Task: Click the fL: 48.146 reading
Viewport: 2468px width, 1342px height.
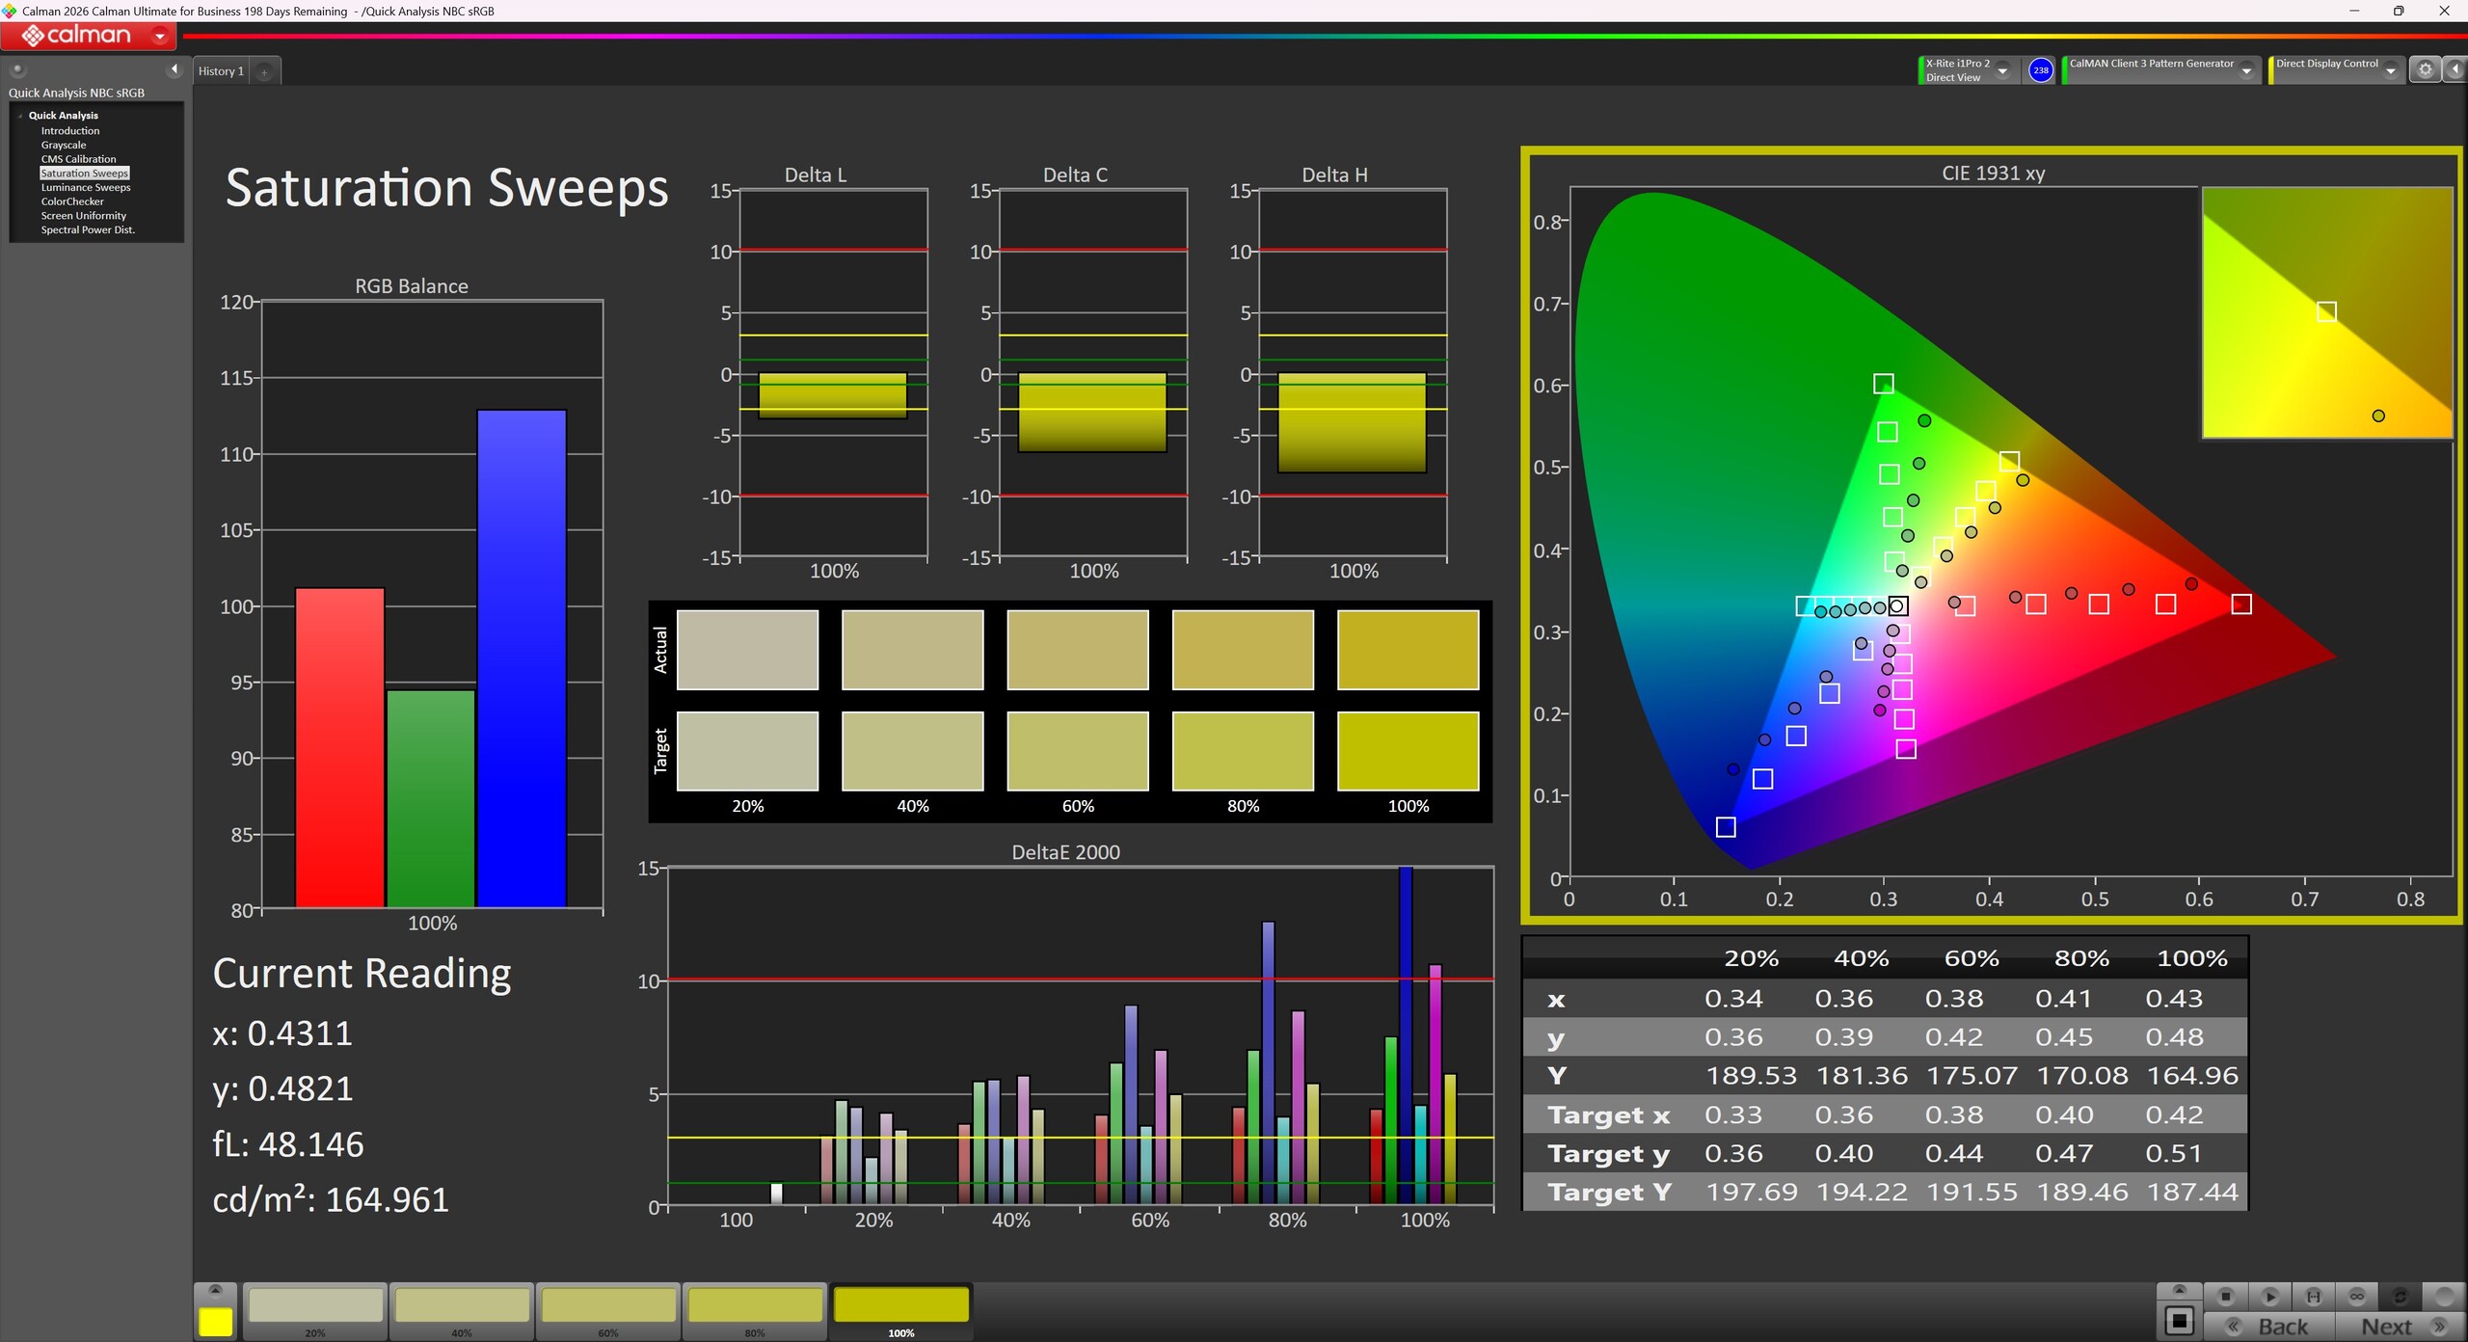Action: coord(288,1144)
